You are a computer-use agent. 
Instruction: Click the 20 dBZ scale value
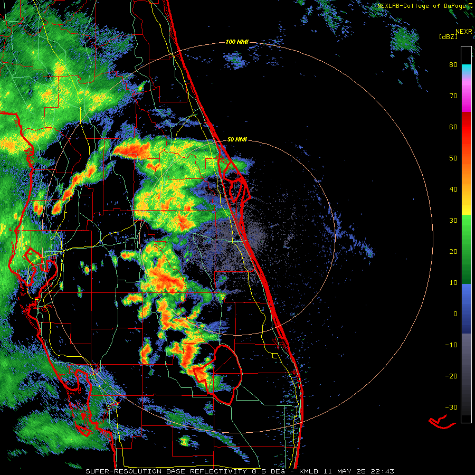[x=453, y=251]
